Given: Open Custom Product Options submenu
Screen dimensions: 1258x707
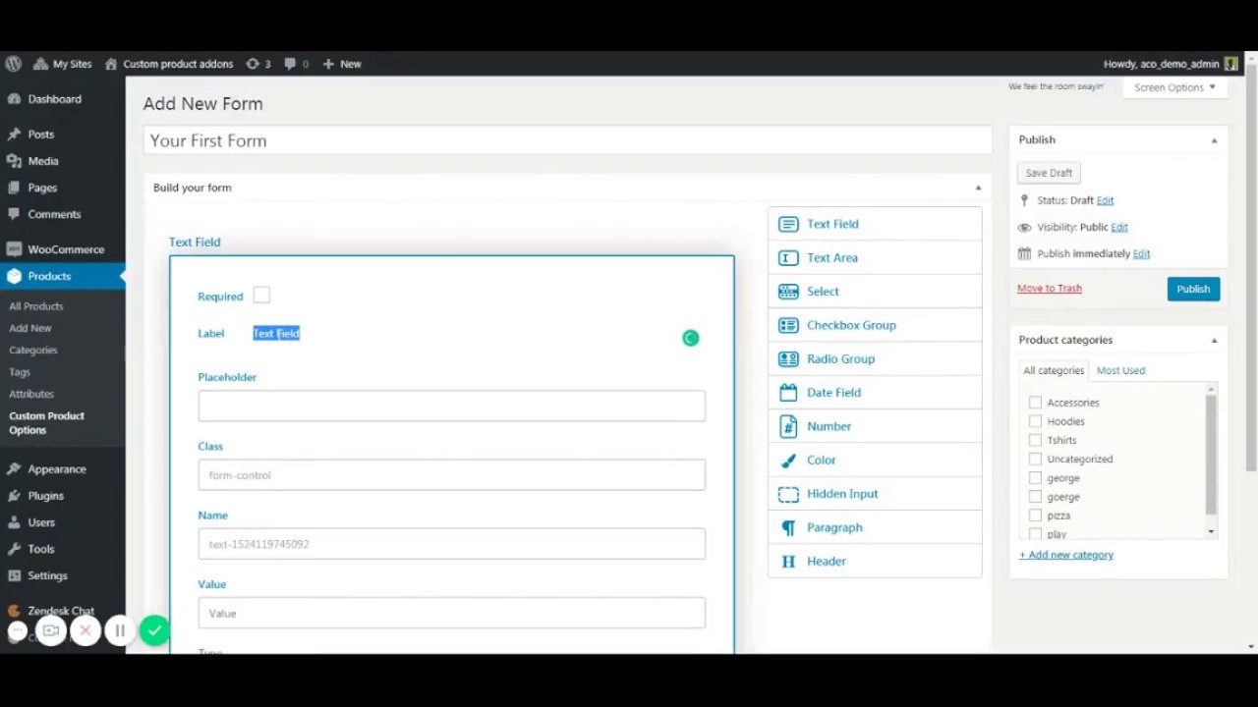Looking at the screenshot, I should (46, 423).
